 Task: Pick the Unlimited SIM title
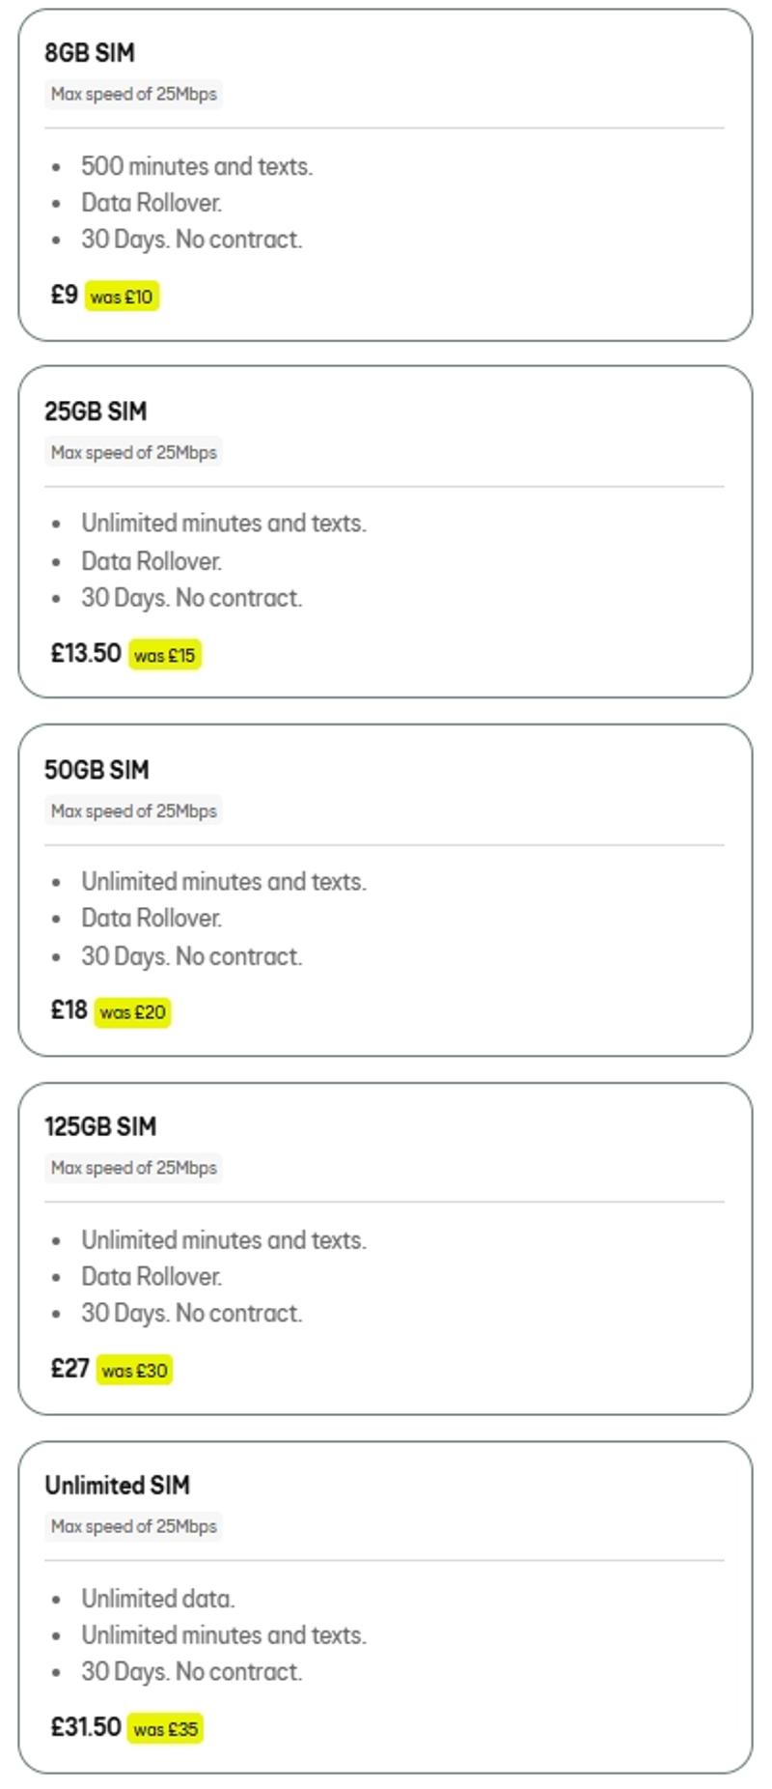point(117,1485)
